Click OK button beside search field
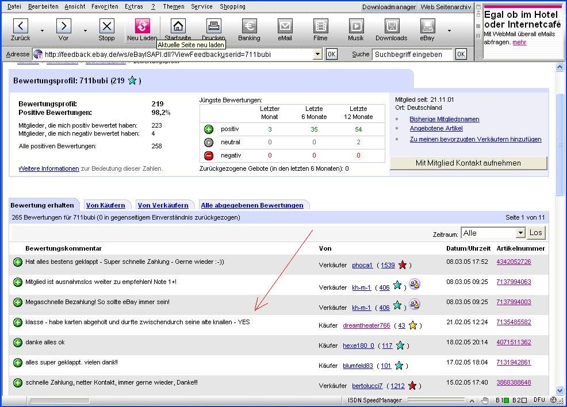The width and height of the screenshot is (567, 407). point(461,54)
